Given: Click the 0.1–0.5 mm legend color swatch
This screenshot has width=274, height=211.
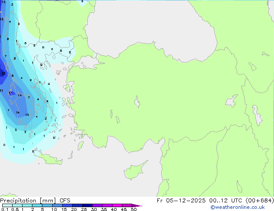Looking at the screenshot, I should 7,205.
